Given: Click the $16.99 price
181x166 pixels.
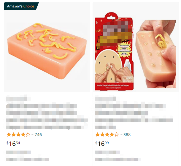Looking at the screenshot, I should (x=102, y=144).
